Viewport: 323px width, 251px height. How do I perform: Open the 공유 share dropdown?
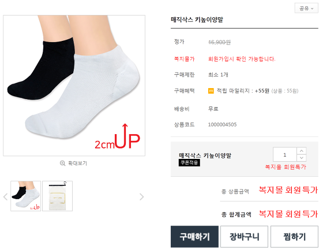point(306,8)
